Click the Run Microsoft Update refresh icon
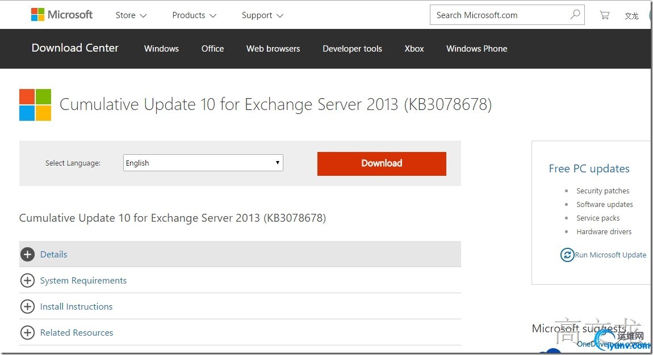Image resolution: width=653 pixels, height=355 pixels. coord(567,255)
